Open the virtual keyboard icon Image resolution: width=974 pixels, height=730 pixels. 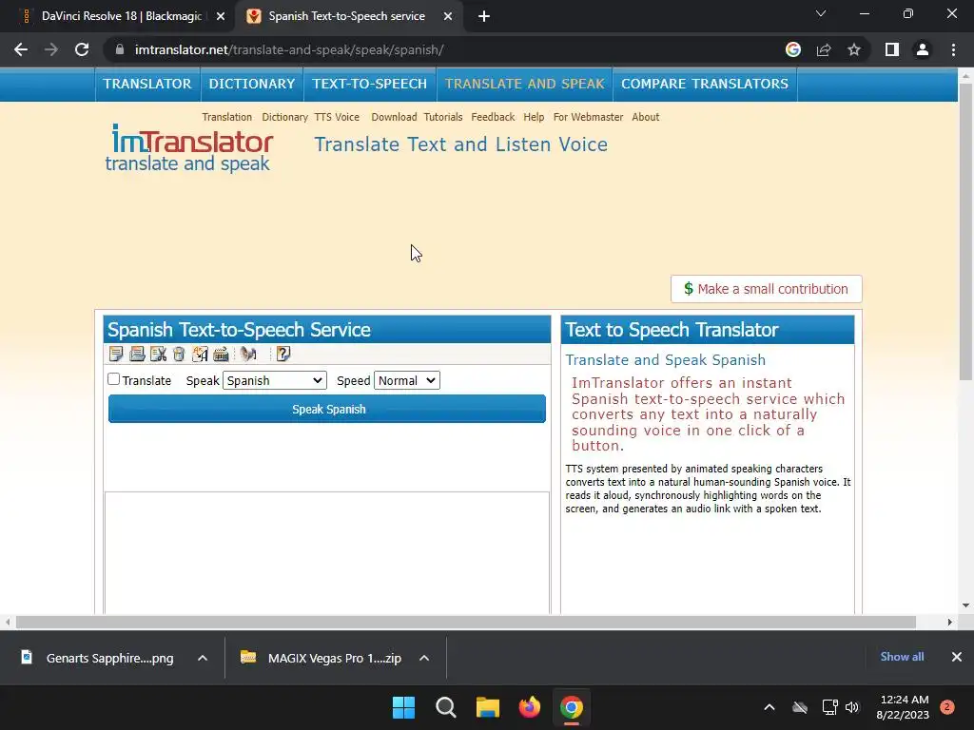coord(221,355)
